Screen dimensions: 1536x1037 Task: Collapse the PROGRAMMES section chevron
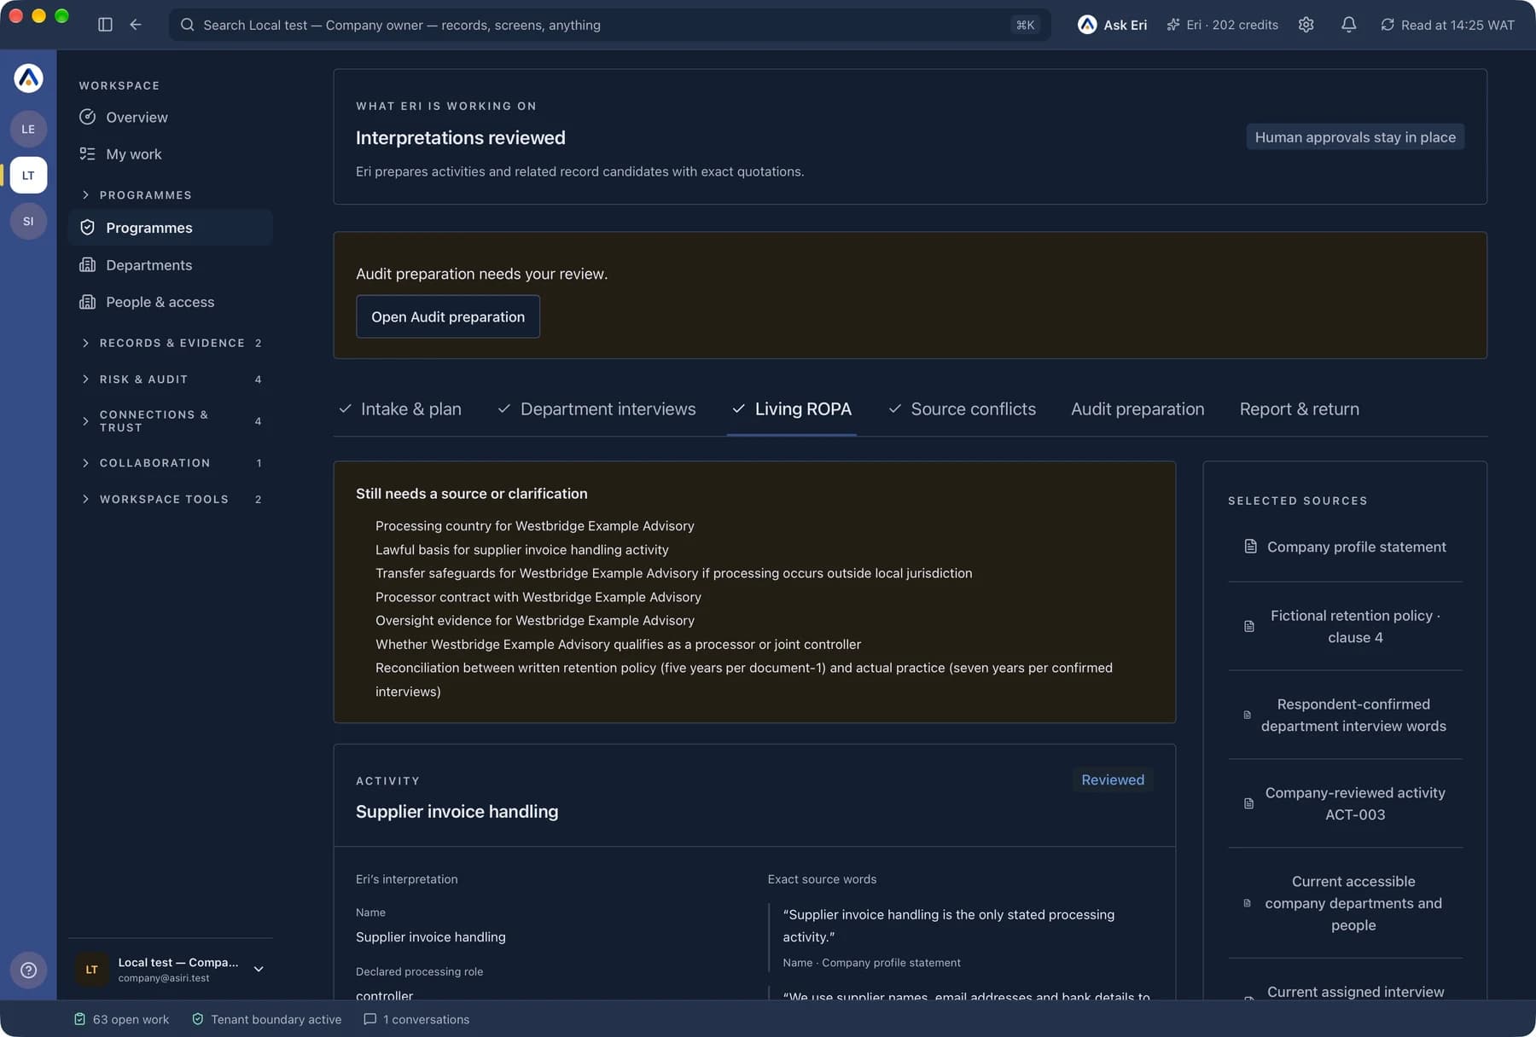[x=85, y=195]
